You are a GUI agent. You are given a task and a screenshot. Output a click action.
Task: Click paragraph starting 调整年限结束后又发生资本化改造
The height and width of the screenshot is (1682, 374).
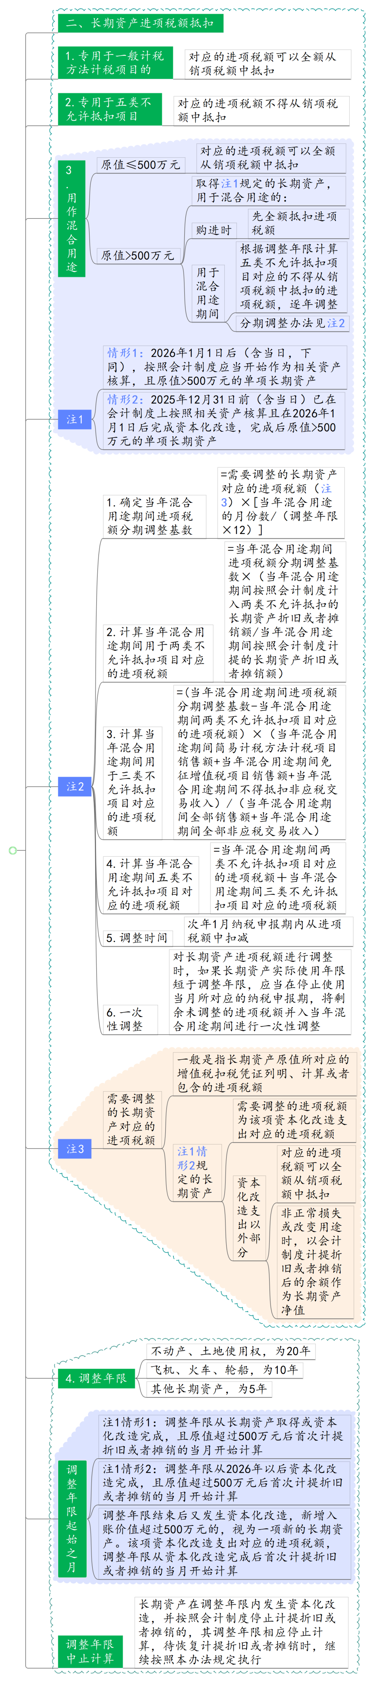[225, 1543]
